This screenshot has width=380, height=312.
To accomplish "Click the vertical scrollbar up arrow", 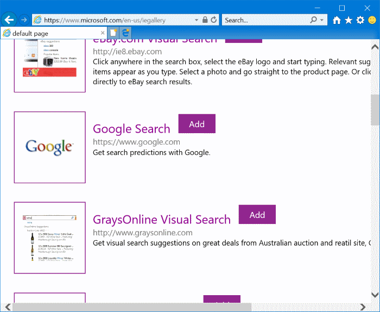I will coord(375,47).
